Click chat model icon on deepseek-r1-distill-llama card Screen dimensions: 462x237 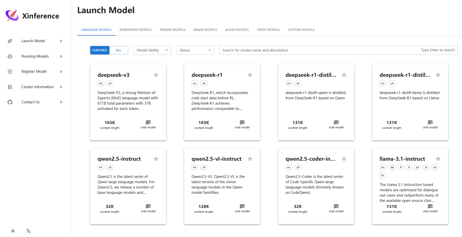point(430,123)
